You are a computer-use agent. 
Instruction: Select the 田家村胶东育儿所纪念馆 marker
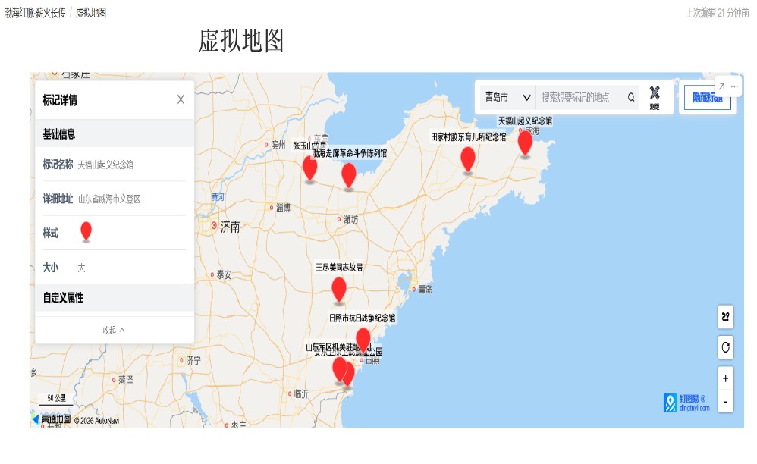point(468,158)
